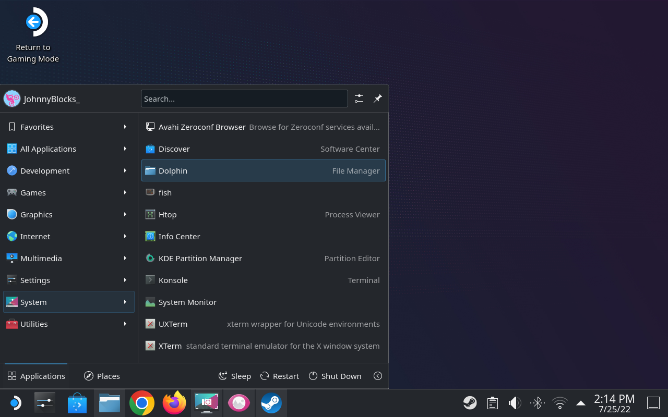Open the Info Center icon
The width and height of the screenshot is (668, 417).
pos(150,236)
